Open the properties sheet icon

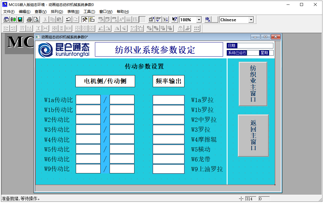tap(152, 20)
